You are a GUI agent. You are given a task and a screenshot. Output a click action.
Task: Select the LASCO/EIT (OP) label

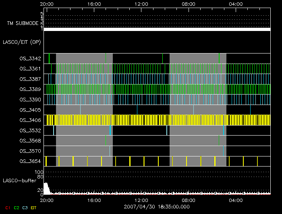coord(22,41)
